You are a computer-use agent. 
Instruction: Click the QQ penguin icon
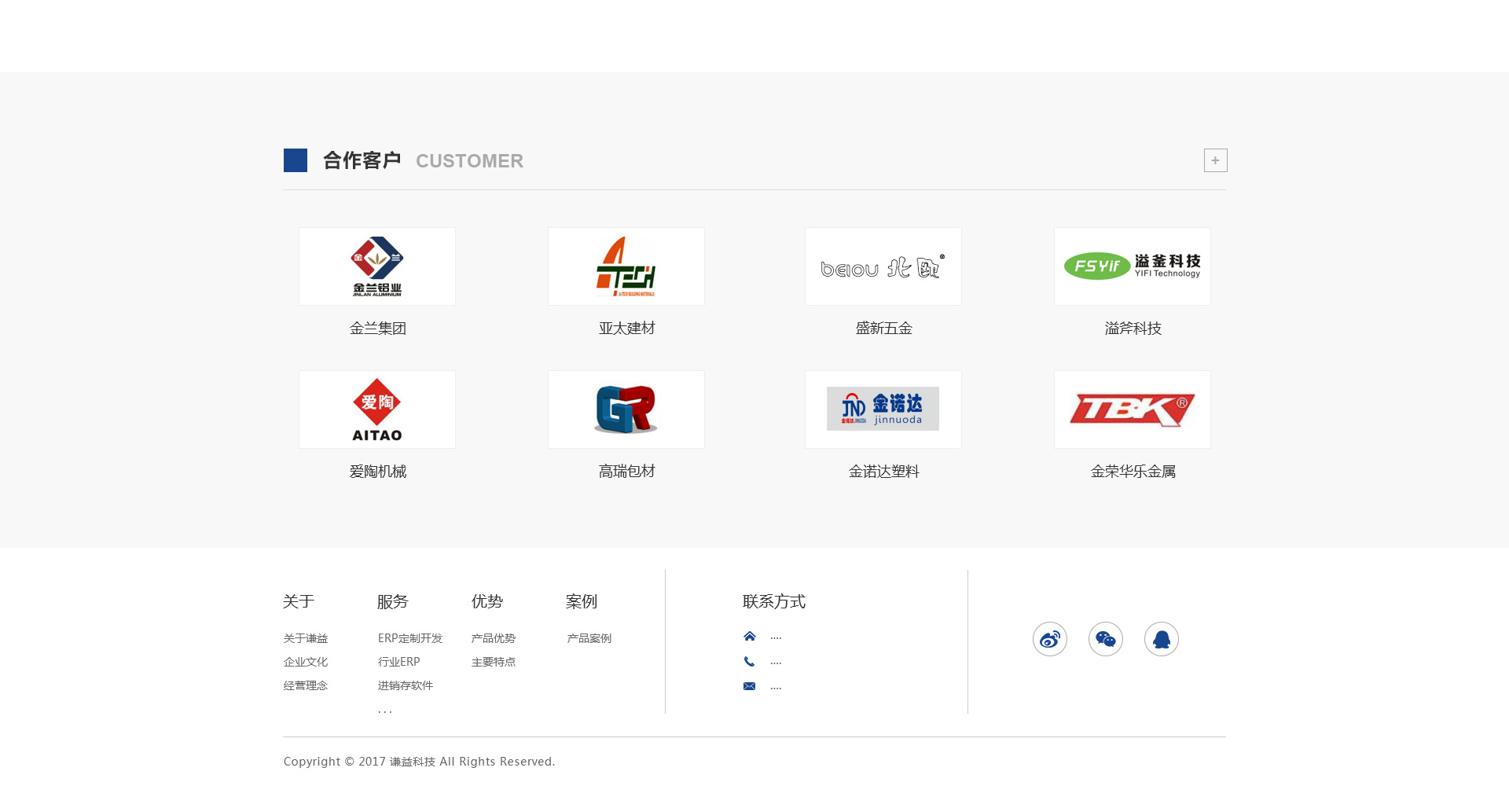[x=1162, y=639]
